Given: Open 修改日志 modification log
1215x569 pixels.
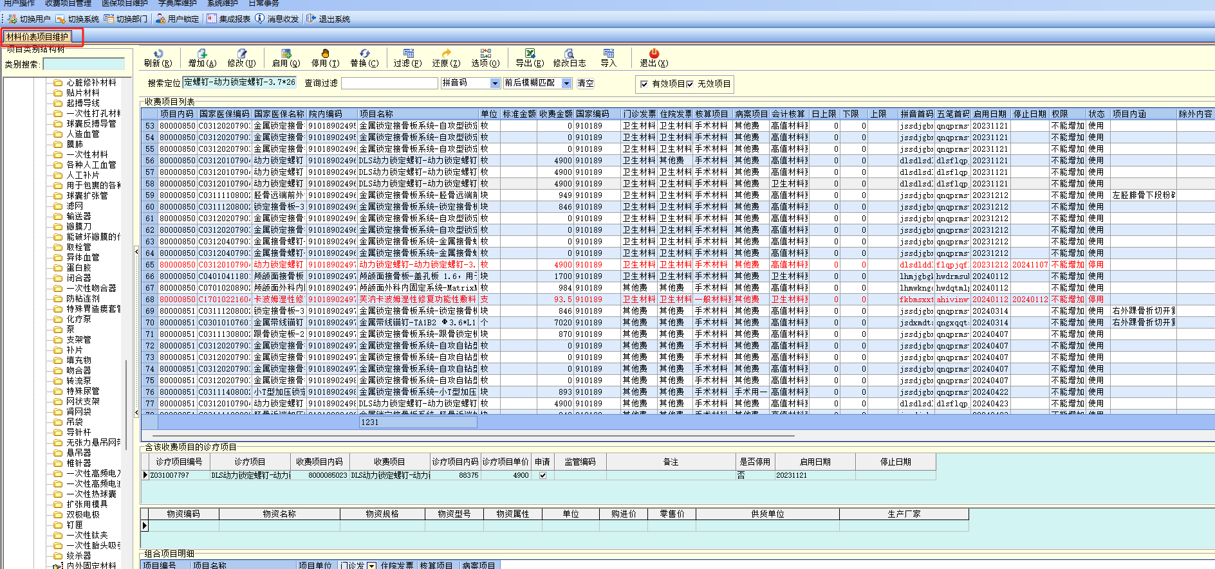Looking at the screenshot, I should coord(569,54).
